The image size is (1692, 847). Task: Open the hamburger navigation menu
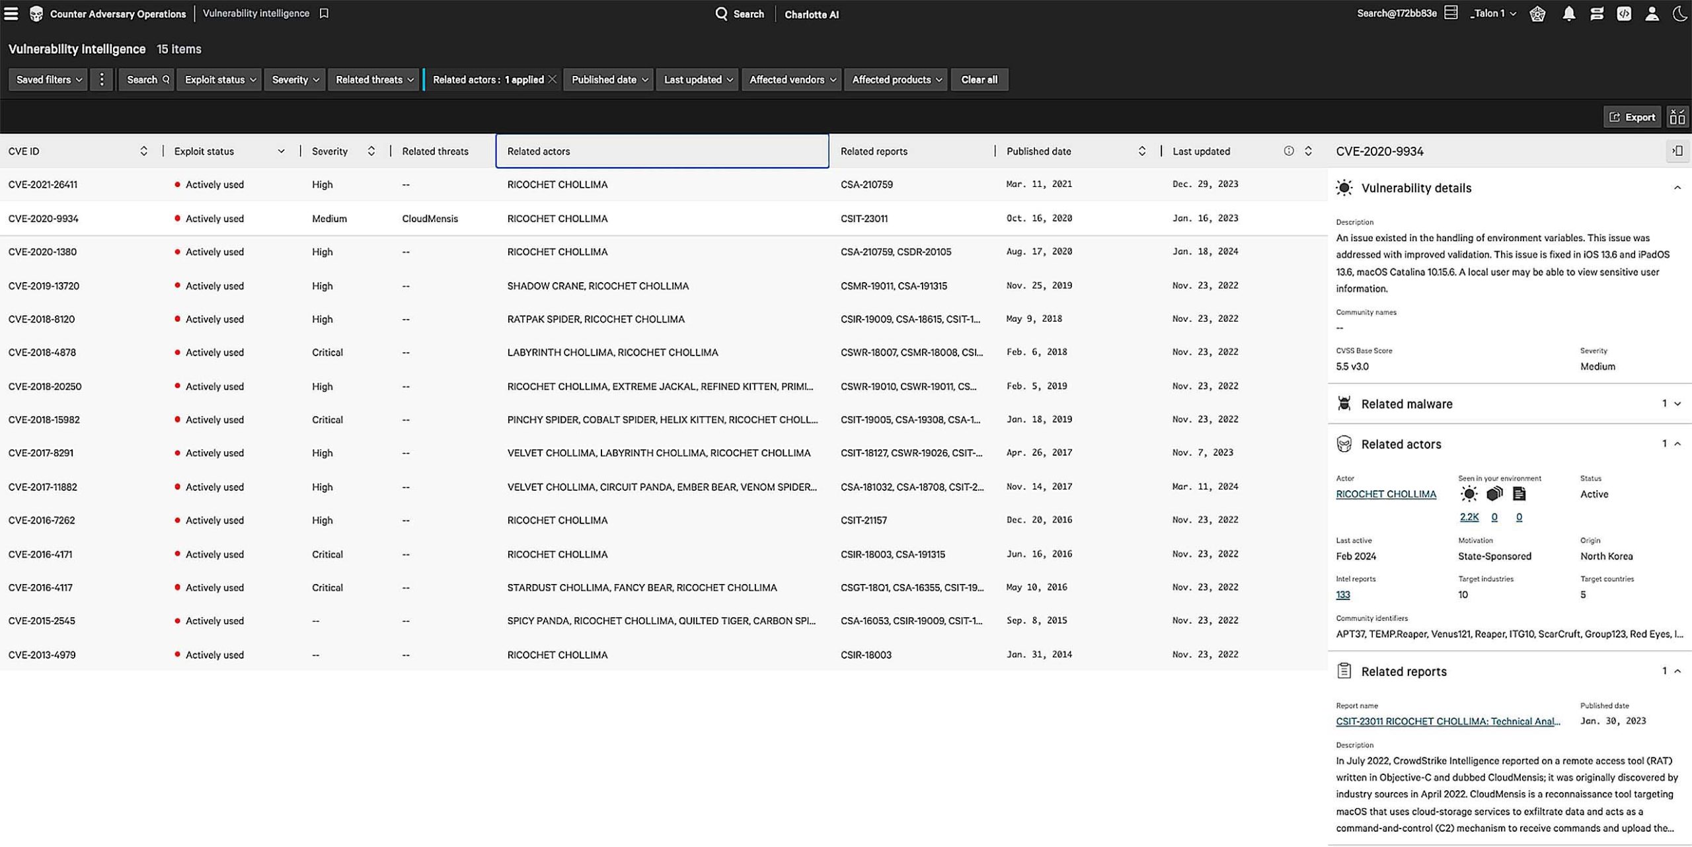click(11, 13)
